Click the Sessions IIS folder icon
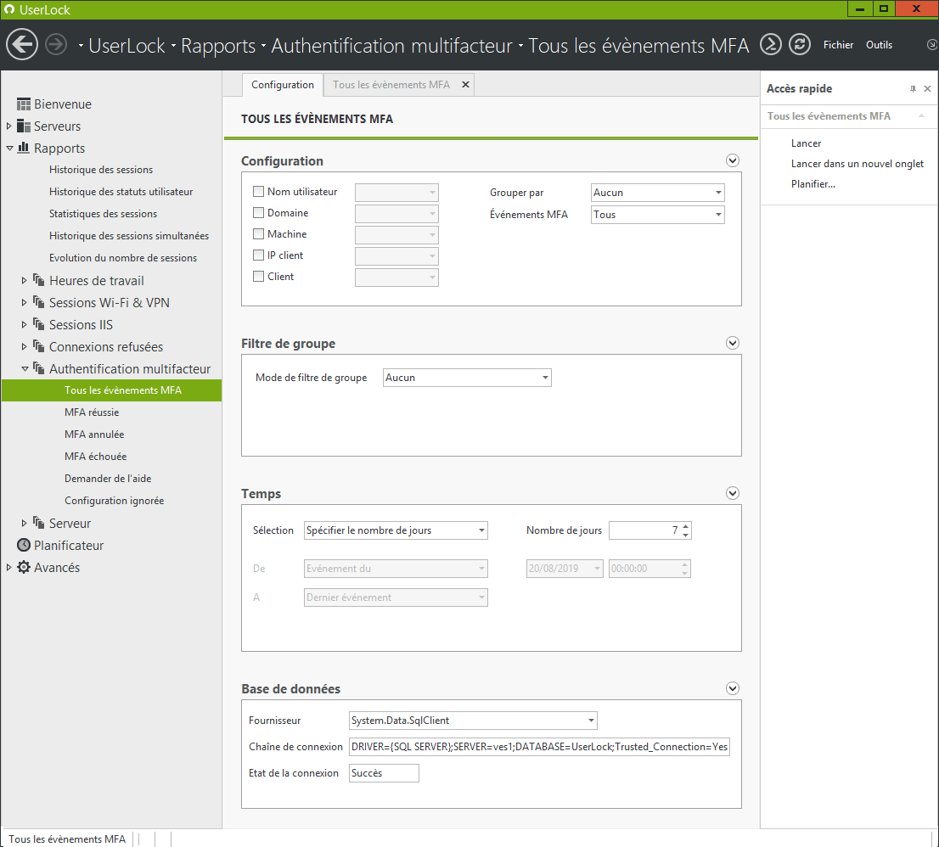 (39, 324)
